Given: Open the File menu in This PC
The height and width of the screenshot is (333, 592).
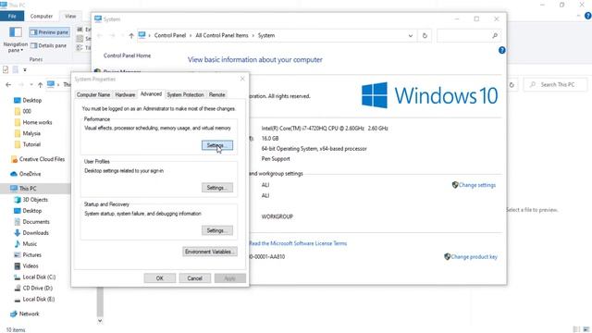Looking at the screenshot, I should click(12, 17).
